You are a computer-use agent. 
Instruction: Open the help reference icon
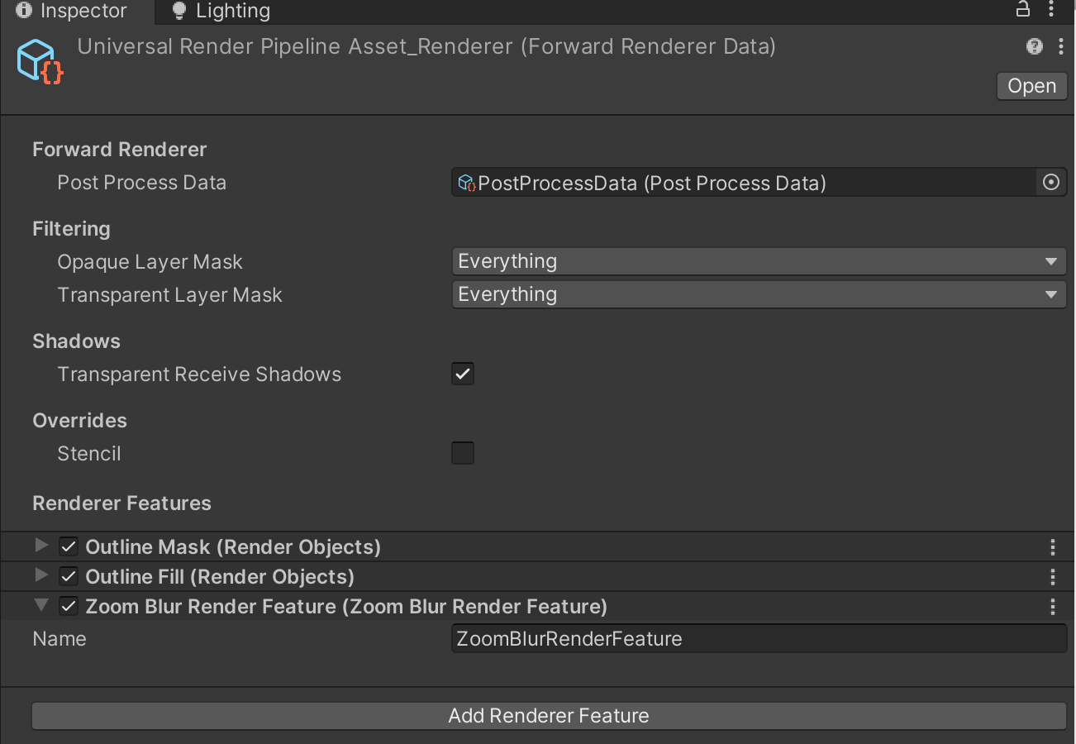(1034, 46)
